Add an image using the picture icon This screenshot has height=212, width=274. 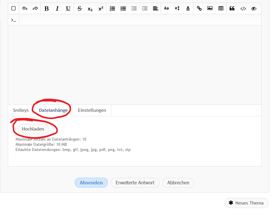tap(210, 9)
